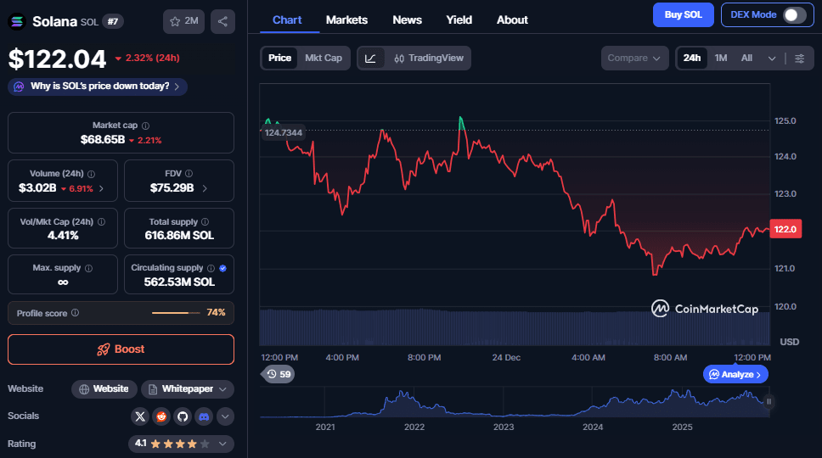Open Solana's GitHub repository icon
822x458 pixels.
pyautogui.click(x=182, y=416)
